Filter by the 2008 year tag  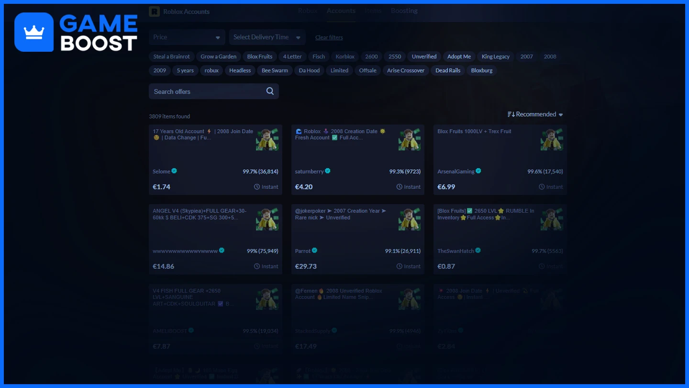pos(550,57)
